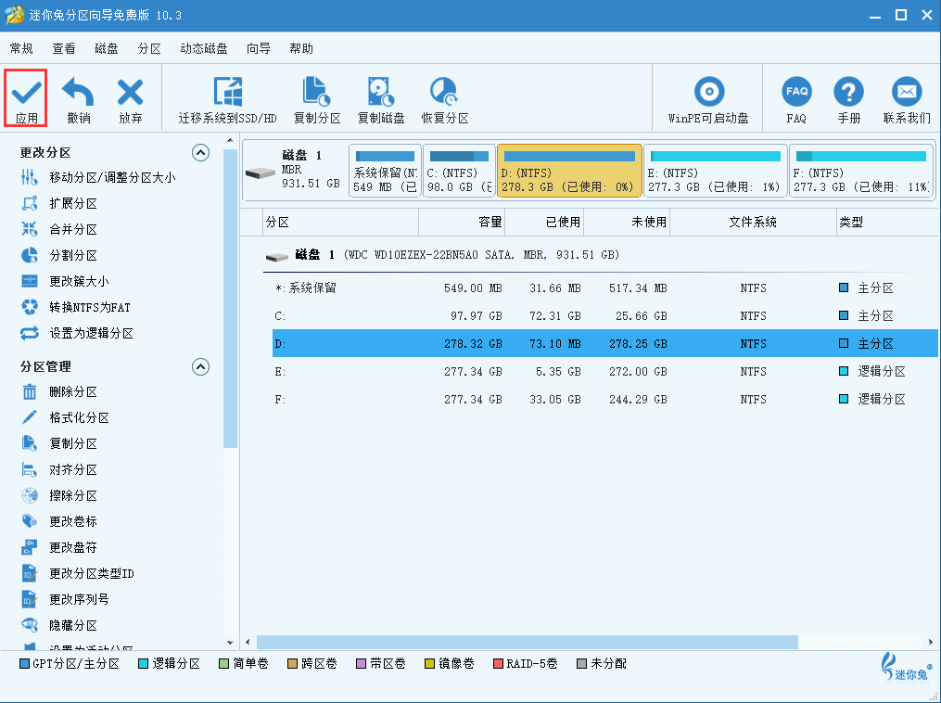Sort by the 容量 column header
Screen dimensions: 941x703
tap(462, 223)
